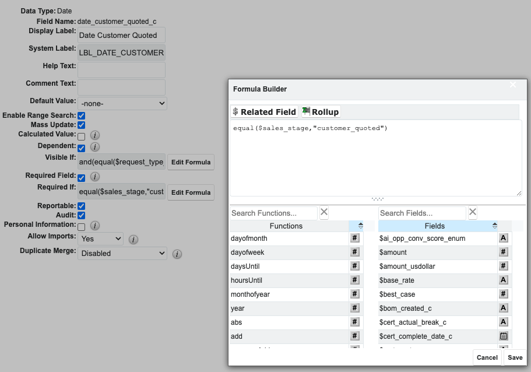Click the info icon next to Allow Imports
The image size is (531, 372).
(133, 239)
